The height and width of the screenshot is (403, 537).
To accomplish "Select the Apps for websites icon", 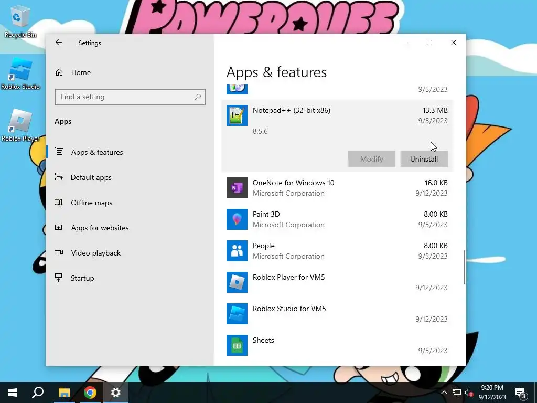I will click(59, 228).
